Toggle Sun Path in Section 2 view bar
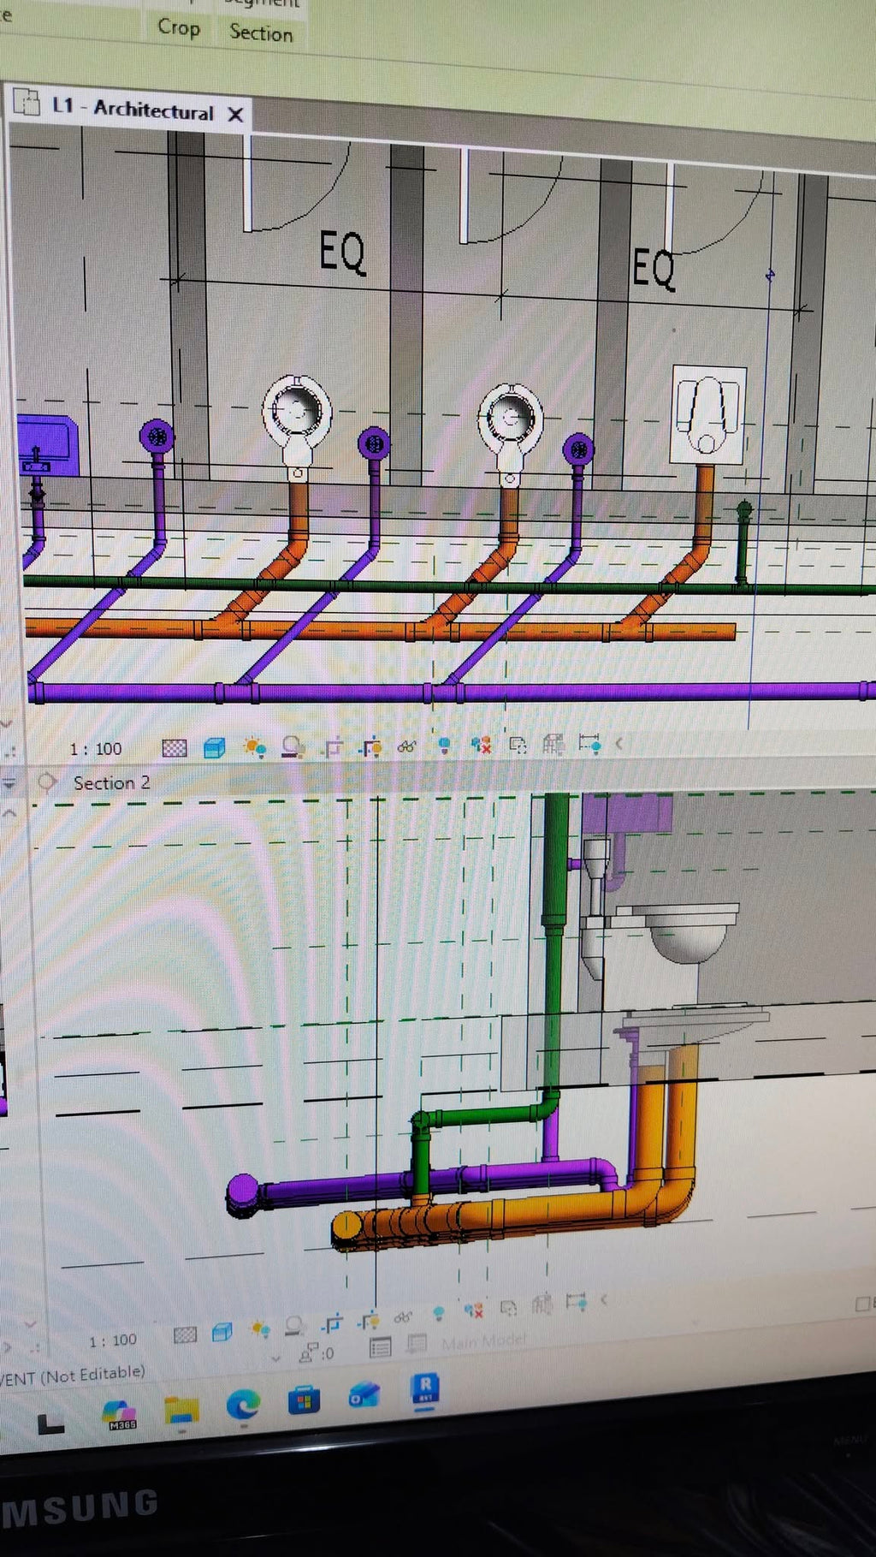 (x=260, y=1329)
